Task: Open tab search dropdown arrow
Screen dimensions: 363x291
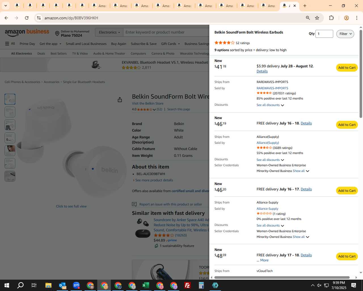Action: [5, 6]
